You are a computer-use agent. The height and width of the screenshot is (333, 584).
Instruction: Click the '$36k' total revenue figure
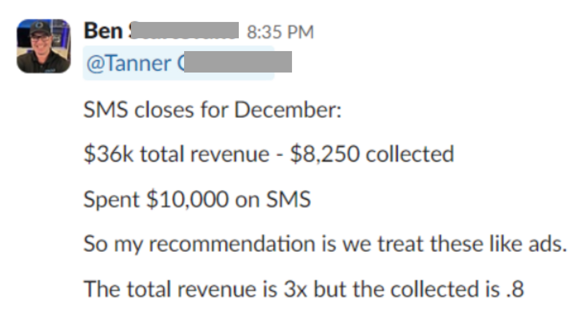tap(108, 154)
